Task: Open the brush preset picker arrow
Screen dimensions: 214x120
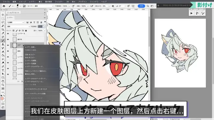Action: pyautogui.click(x=20, y=6)
